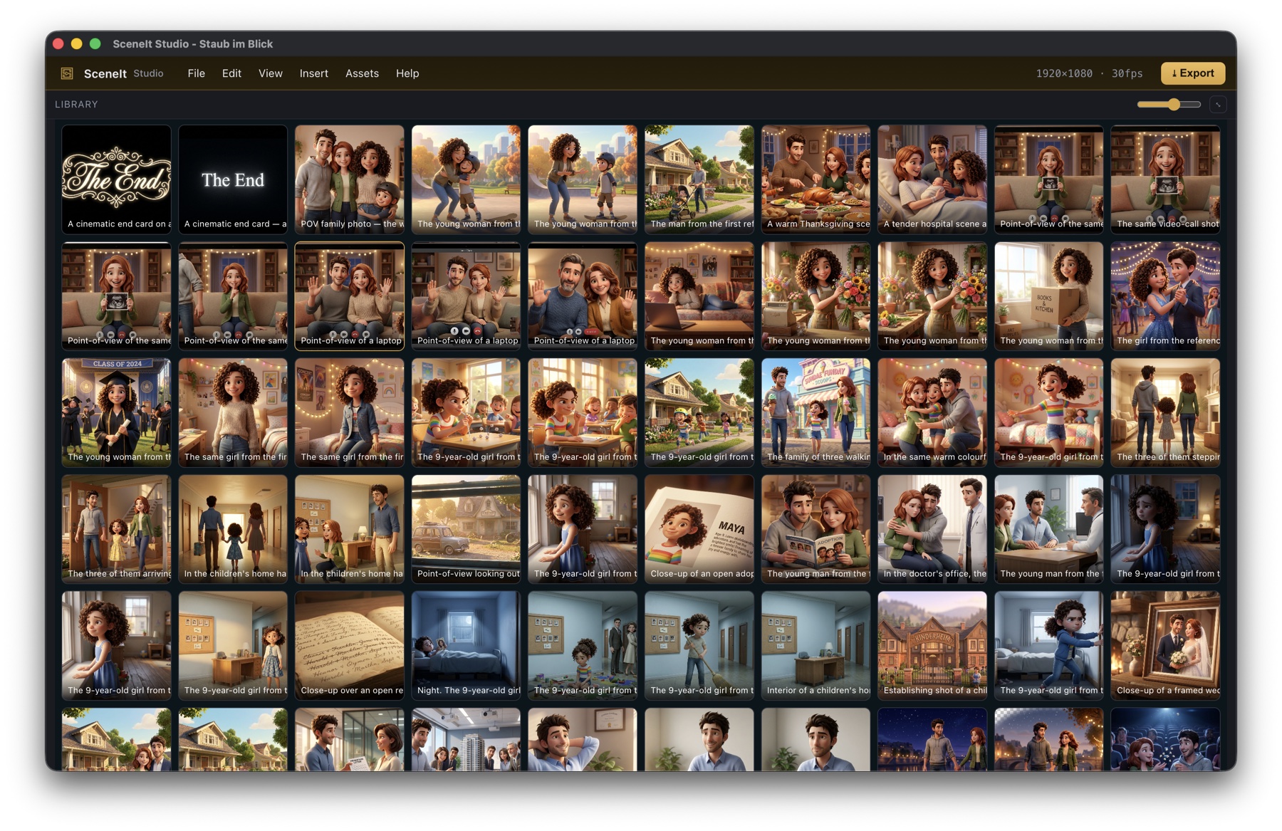Select the ice cream shop family thumbnail
Image resolution: width=1282 pixels, height=831 pixels.
816,413
